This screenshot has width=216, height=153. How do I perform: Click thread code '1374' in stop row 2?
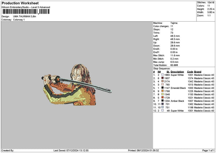190,78
